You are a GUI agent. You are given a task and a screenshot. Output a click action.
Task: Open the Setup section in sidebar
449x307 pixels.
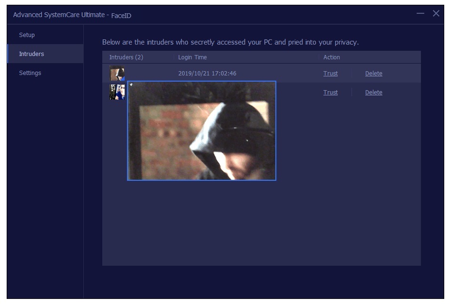coord(27,35)
